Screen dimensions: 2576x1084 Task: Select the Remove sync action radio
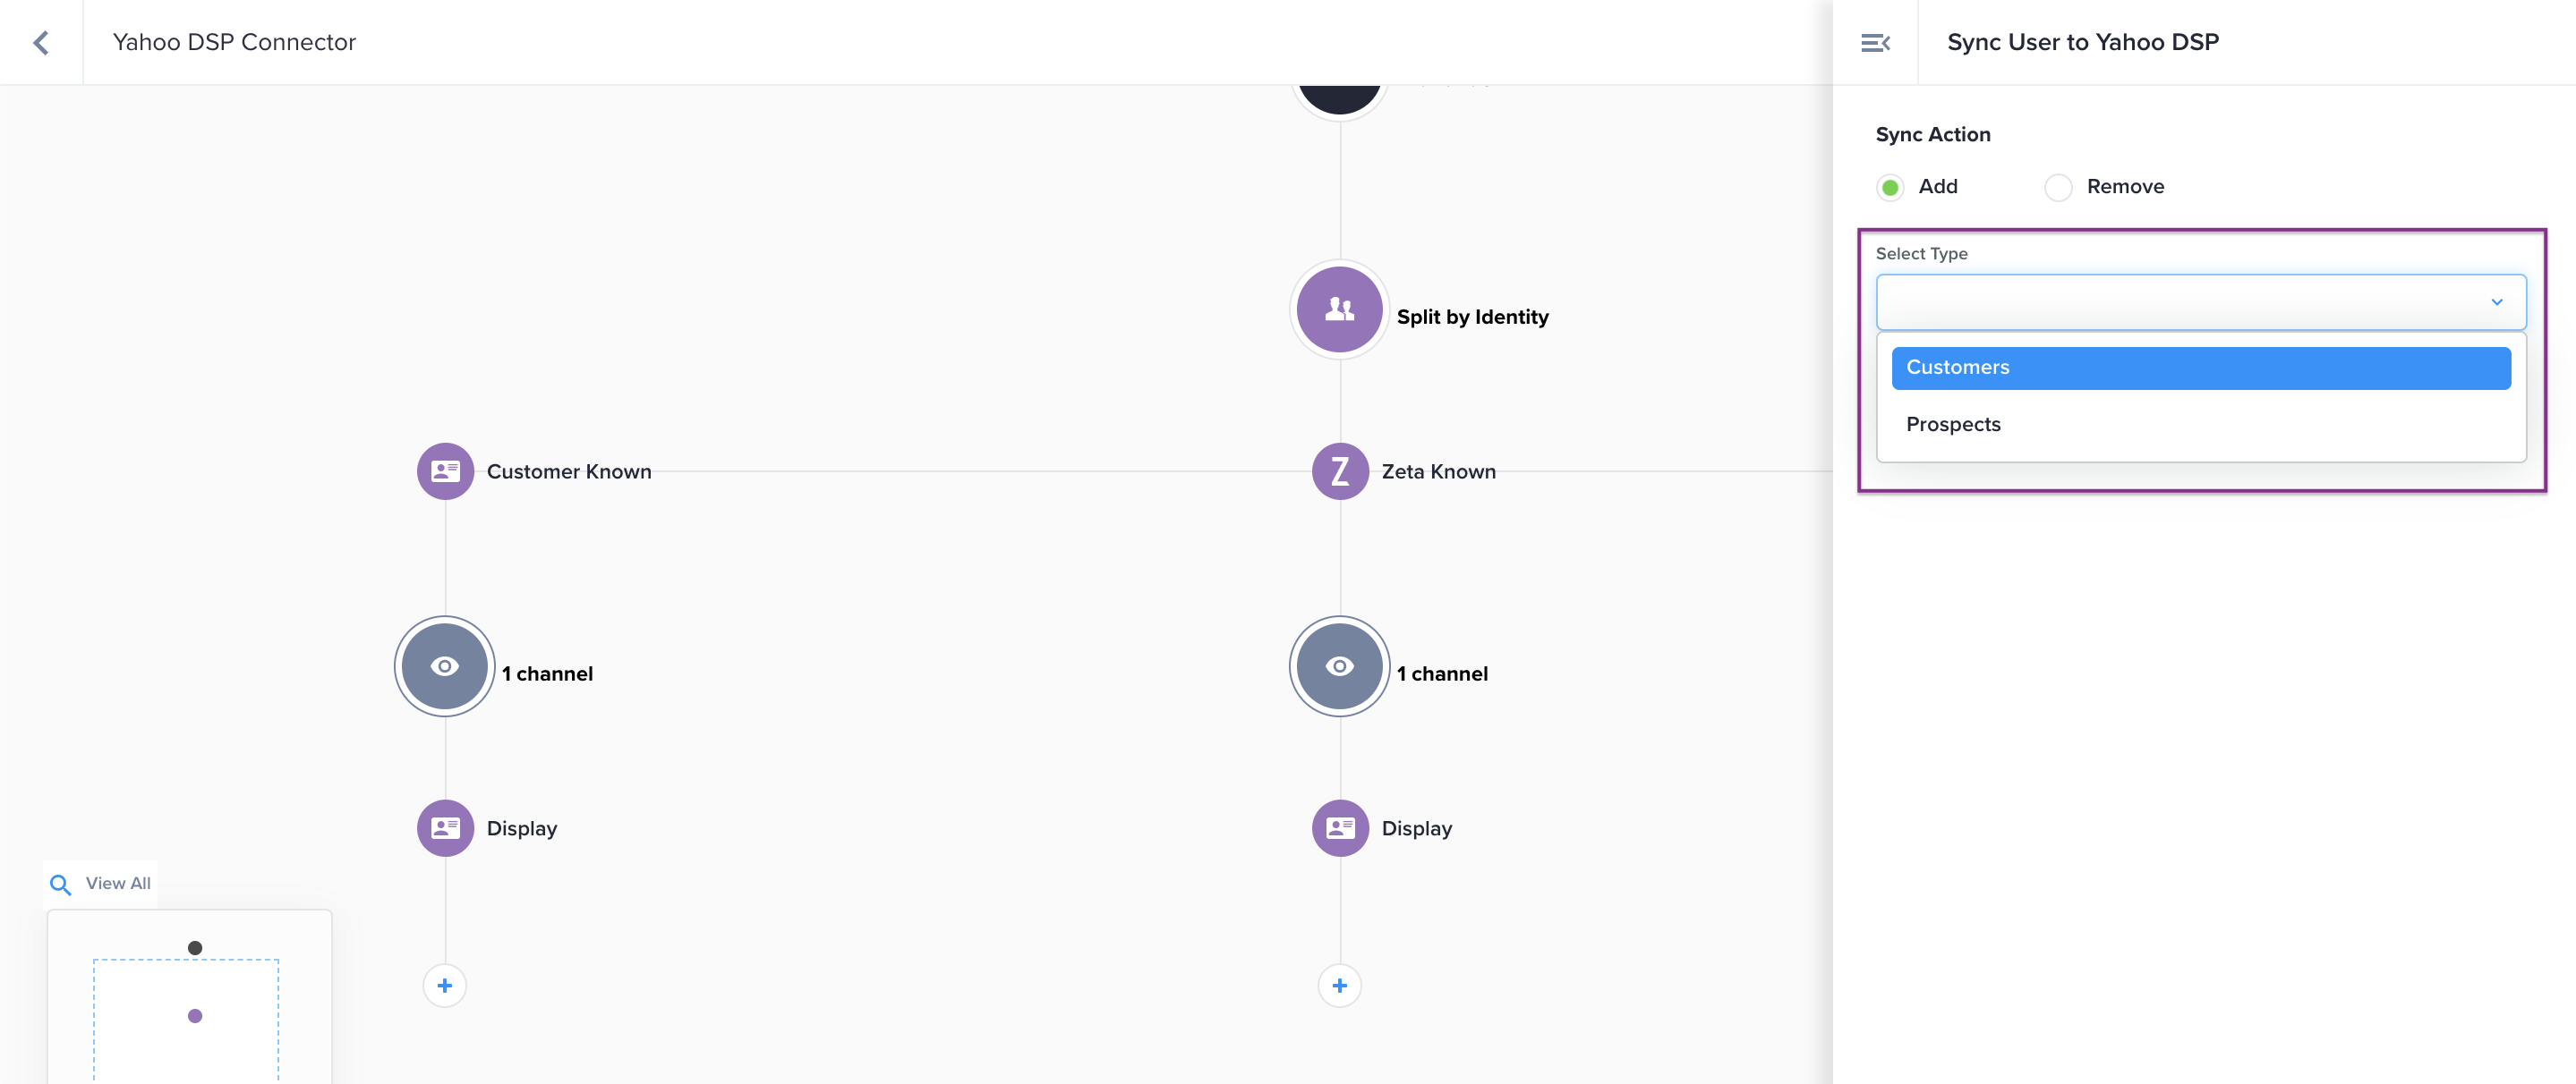(2058, 187)
